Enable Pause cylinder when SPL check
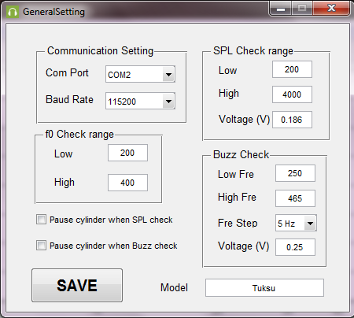 pos(41,220)
